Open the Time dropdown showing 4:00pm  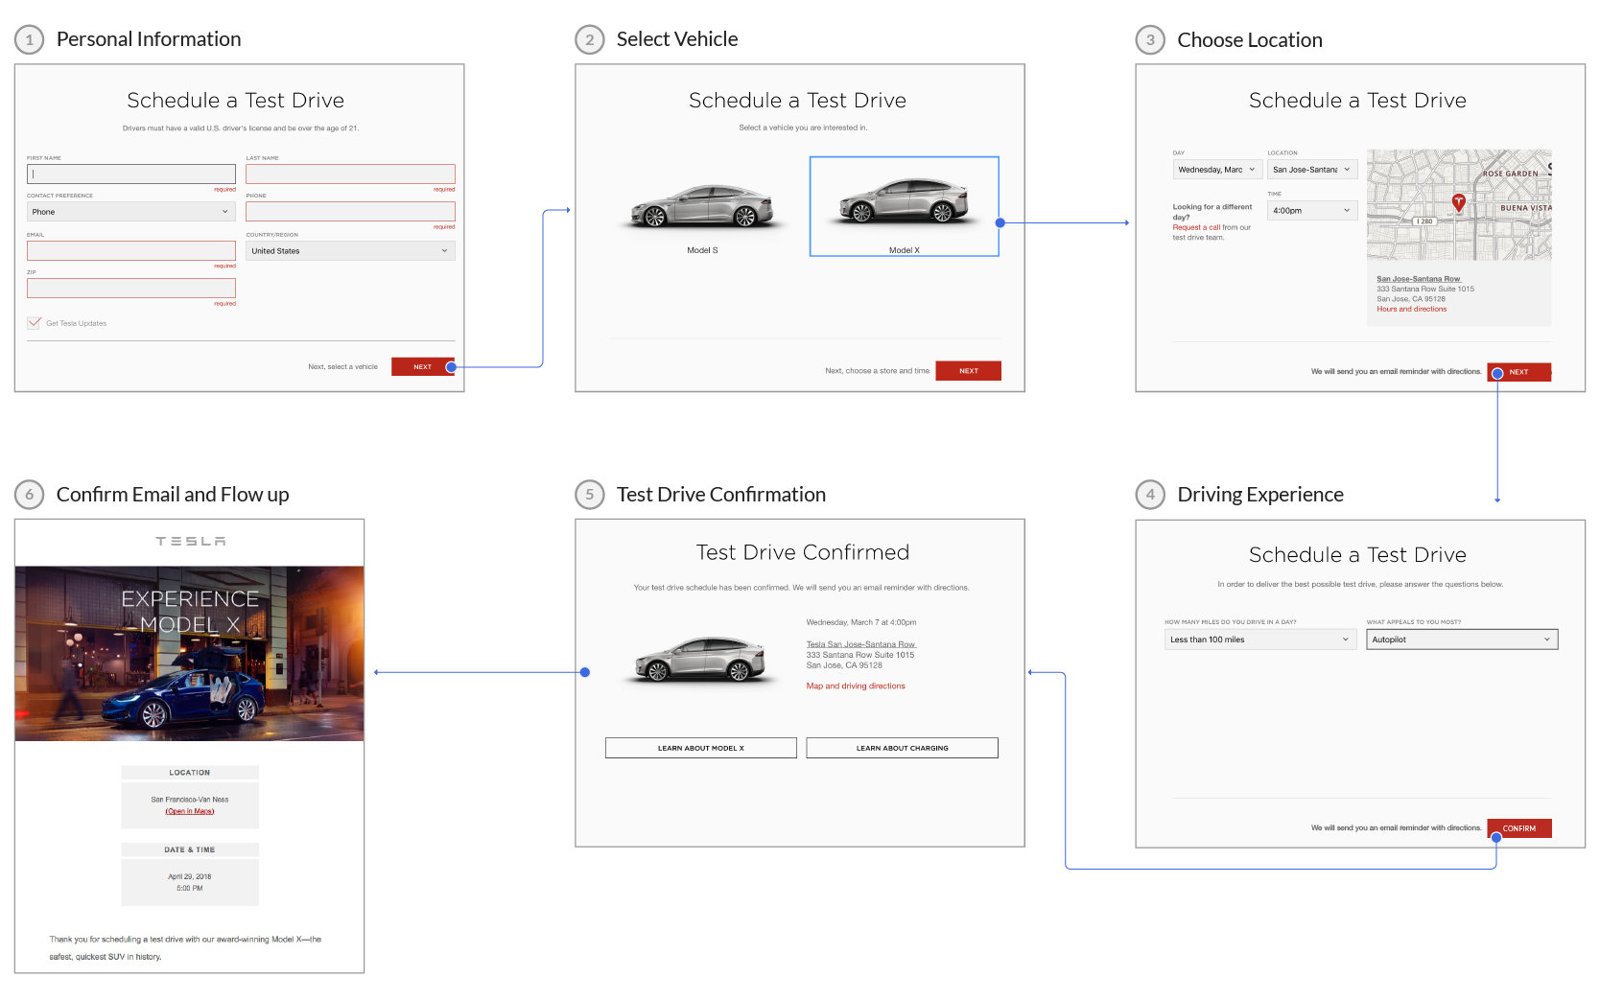pyautogui.click(x=1312, y=210)
